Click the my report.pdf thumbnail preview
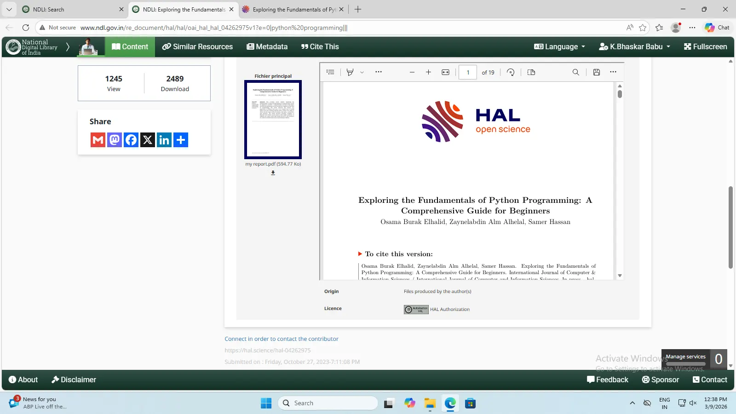 pyautogui.click(x=273, y=120)
